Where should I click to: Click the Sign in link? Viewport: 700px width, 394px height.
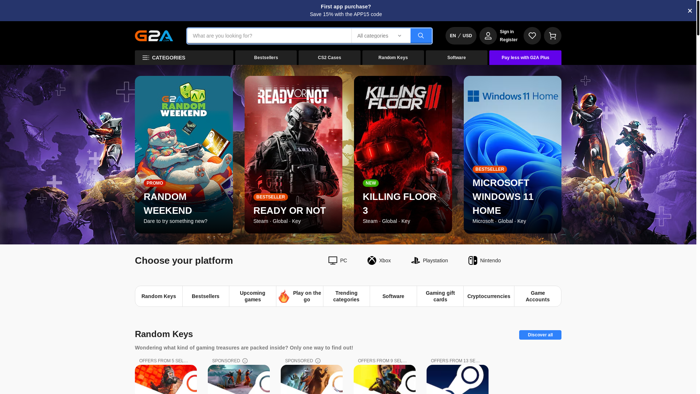coord(507,32)
